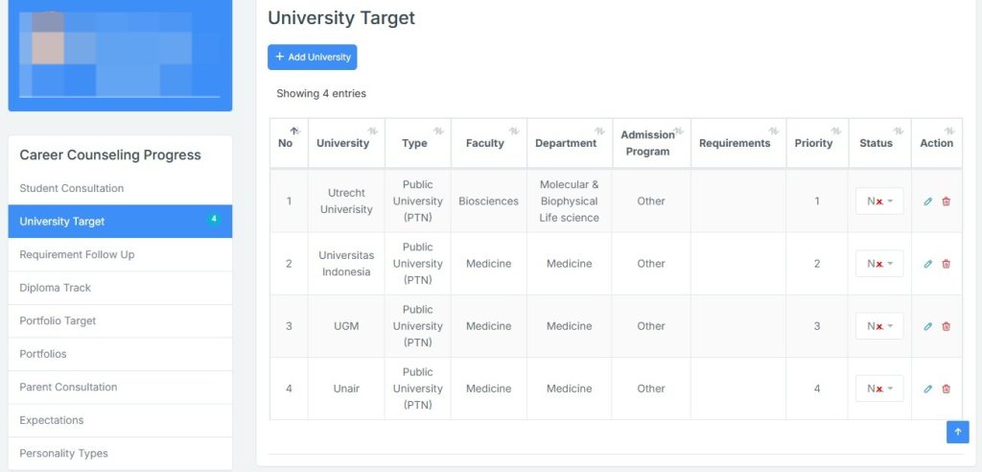Open status dropdown for UGM row

coord(879,326)
